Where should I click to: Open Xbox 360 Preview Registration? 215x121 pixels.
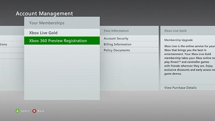(x=58, y=41)
